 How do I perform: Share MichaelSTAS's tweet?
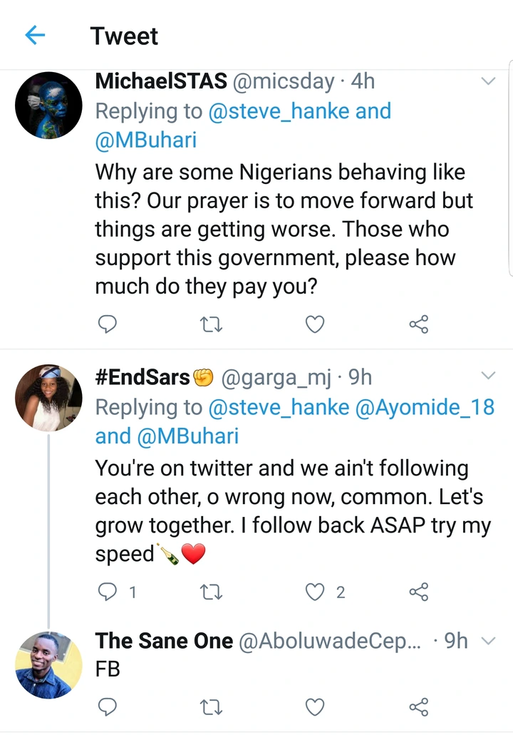(419, 325)
